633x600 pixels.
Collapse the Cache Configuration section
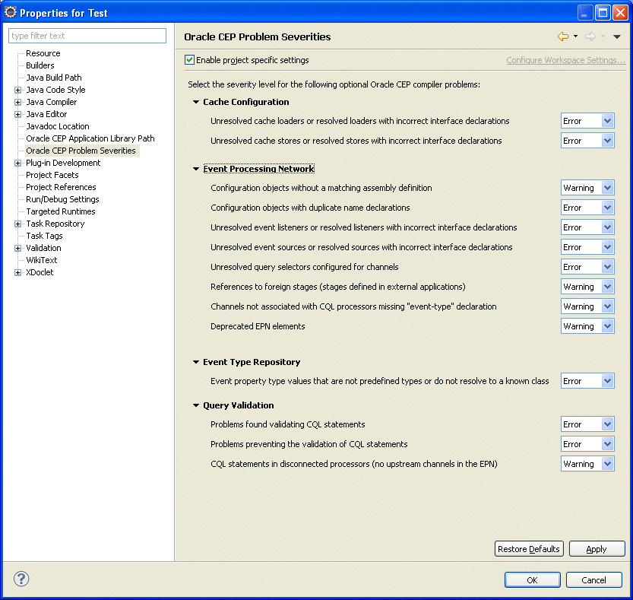pos(196,102)
